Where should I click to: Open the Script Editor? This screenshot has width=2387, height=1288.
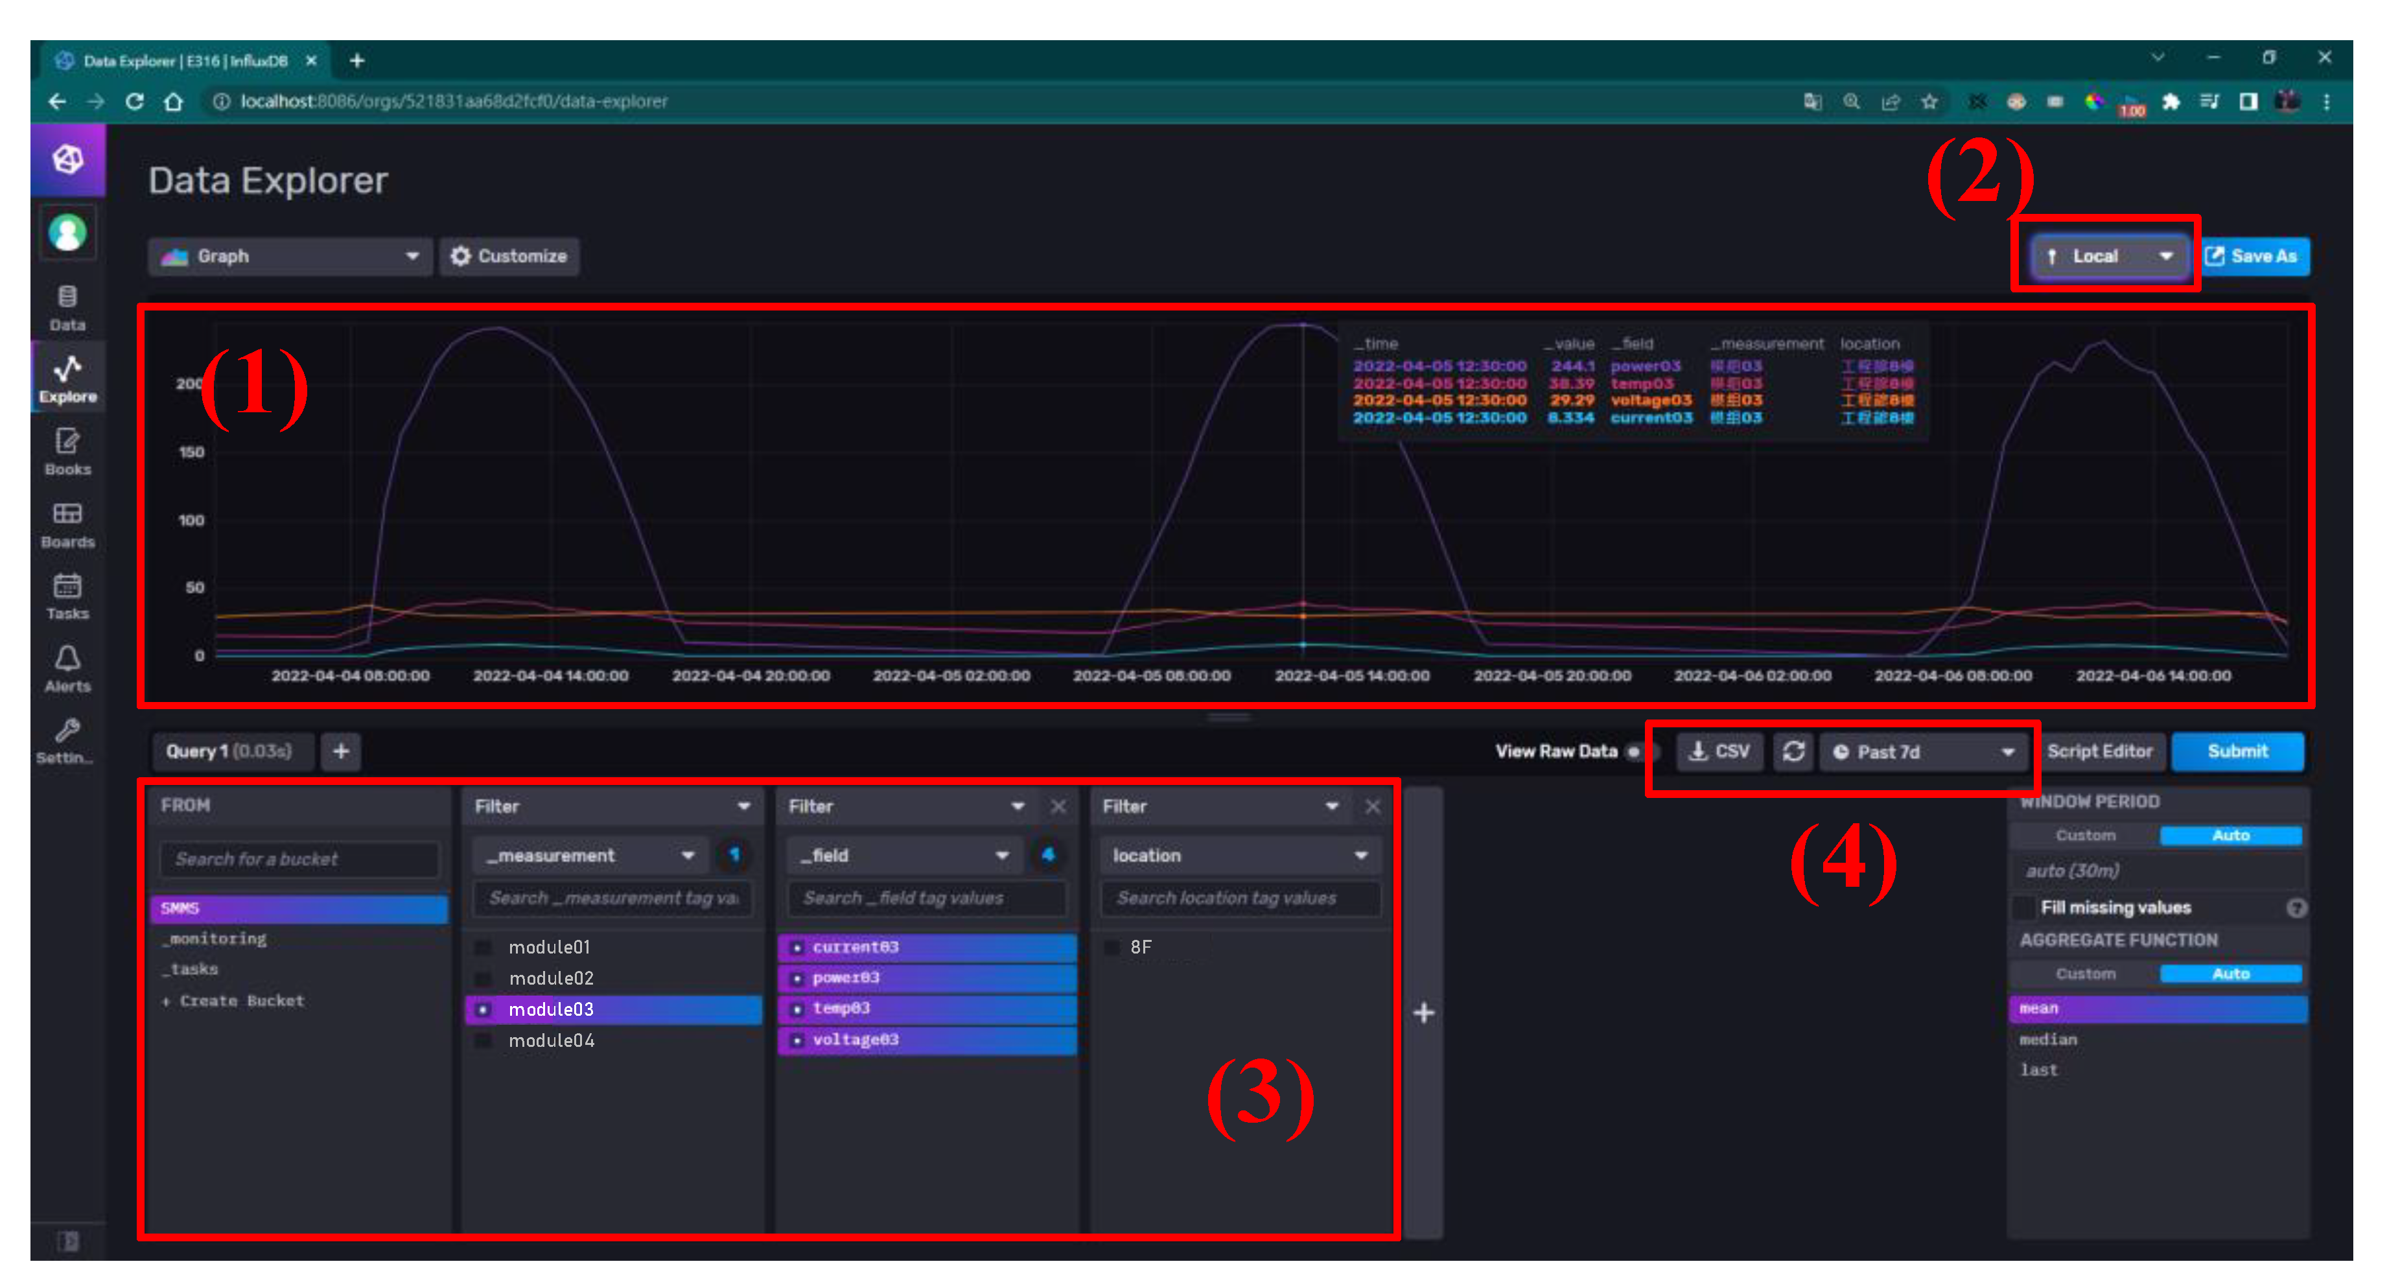coord(2099,751)
